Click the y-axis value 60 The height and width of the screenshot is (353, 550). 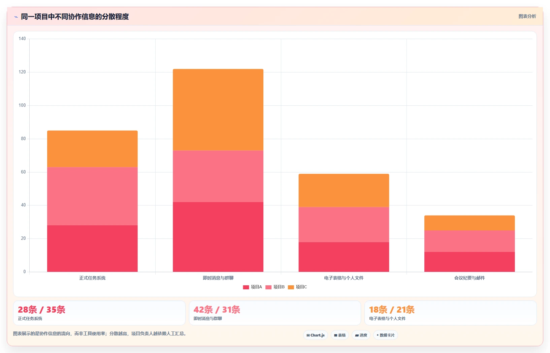23,172
